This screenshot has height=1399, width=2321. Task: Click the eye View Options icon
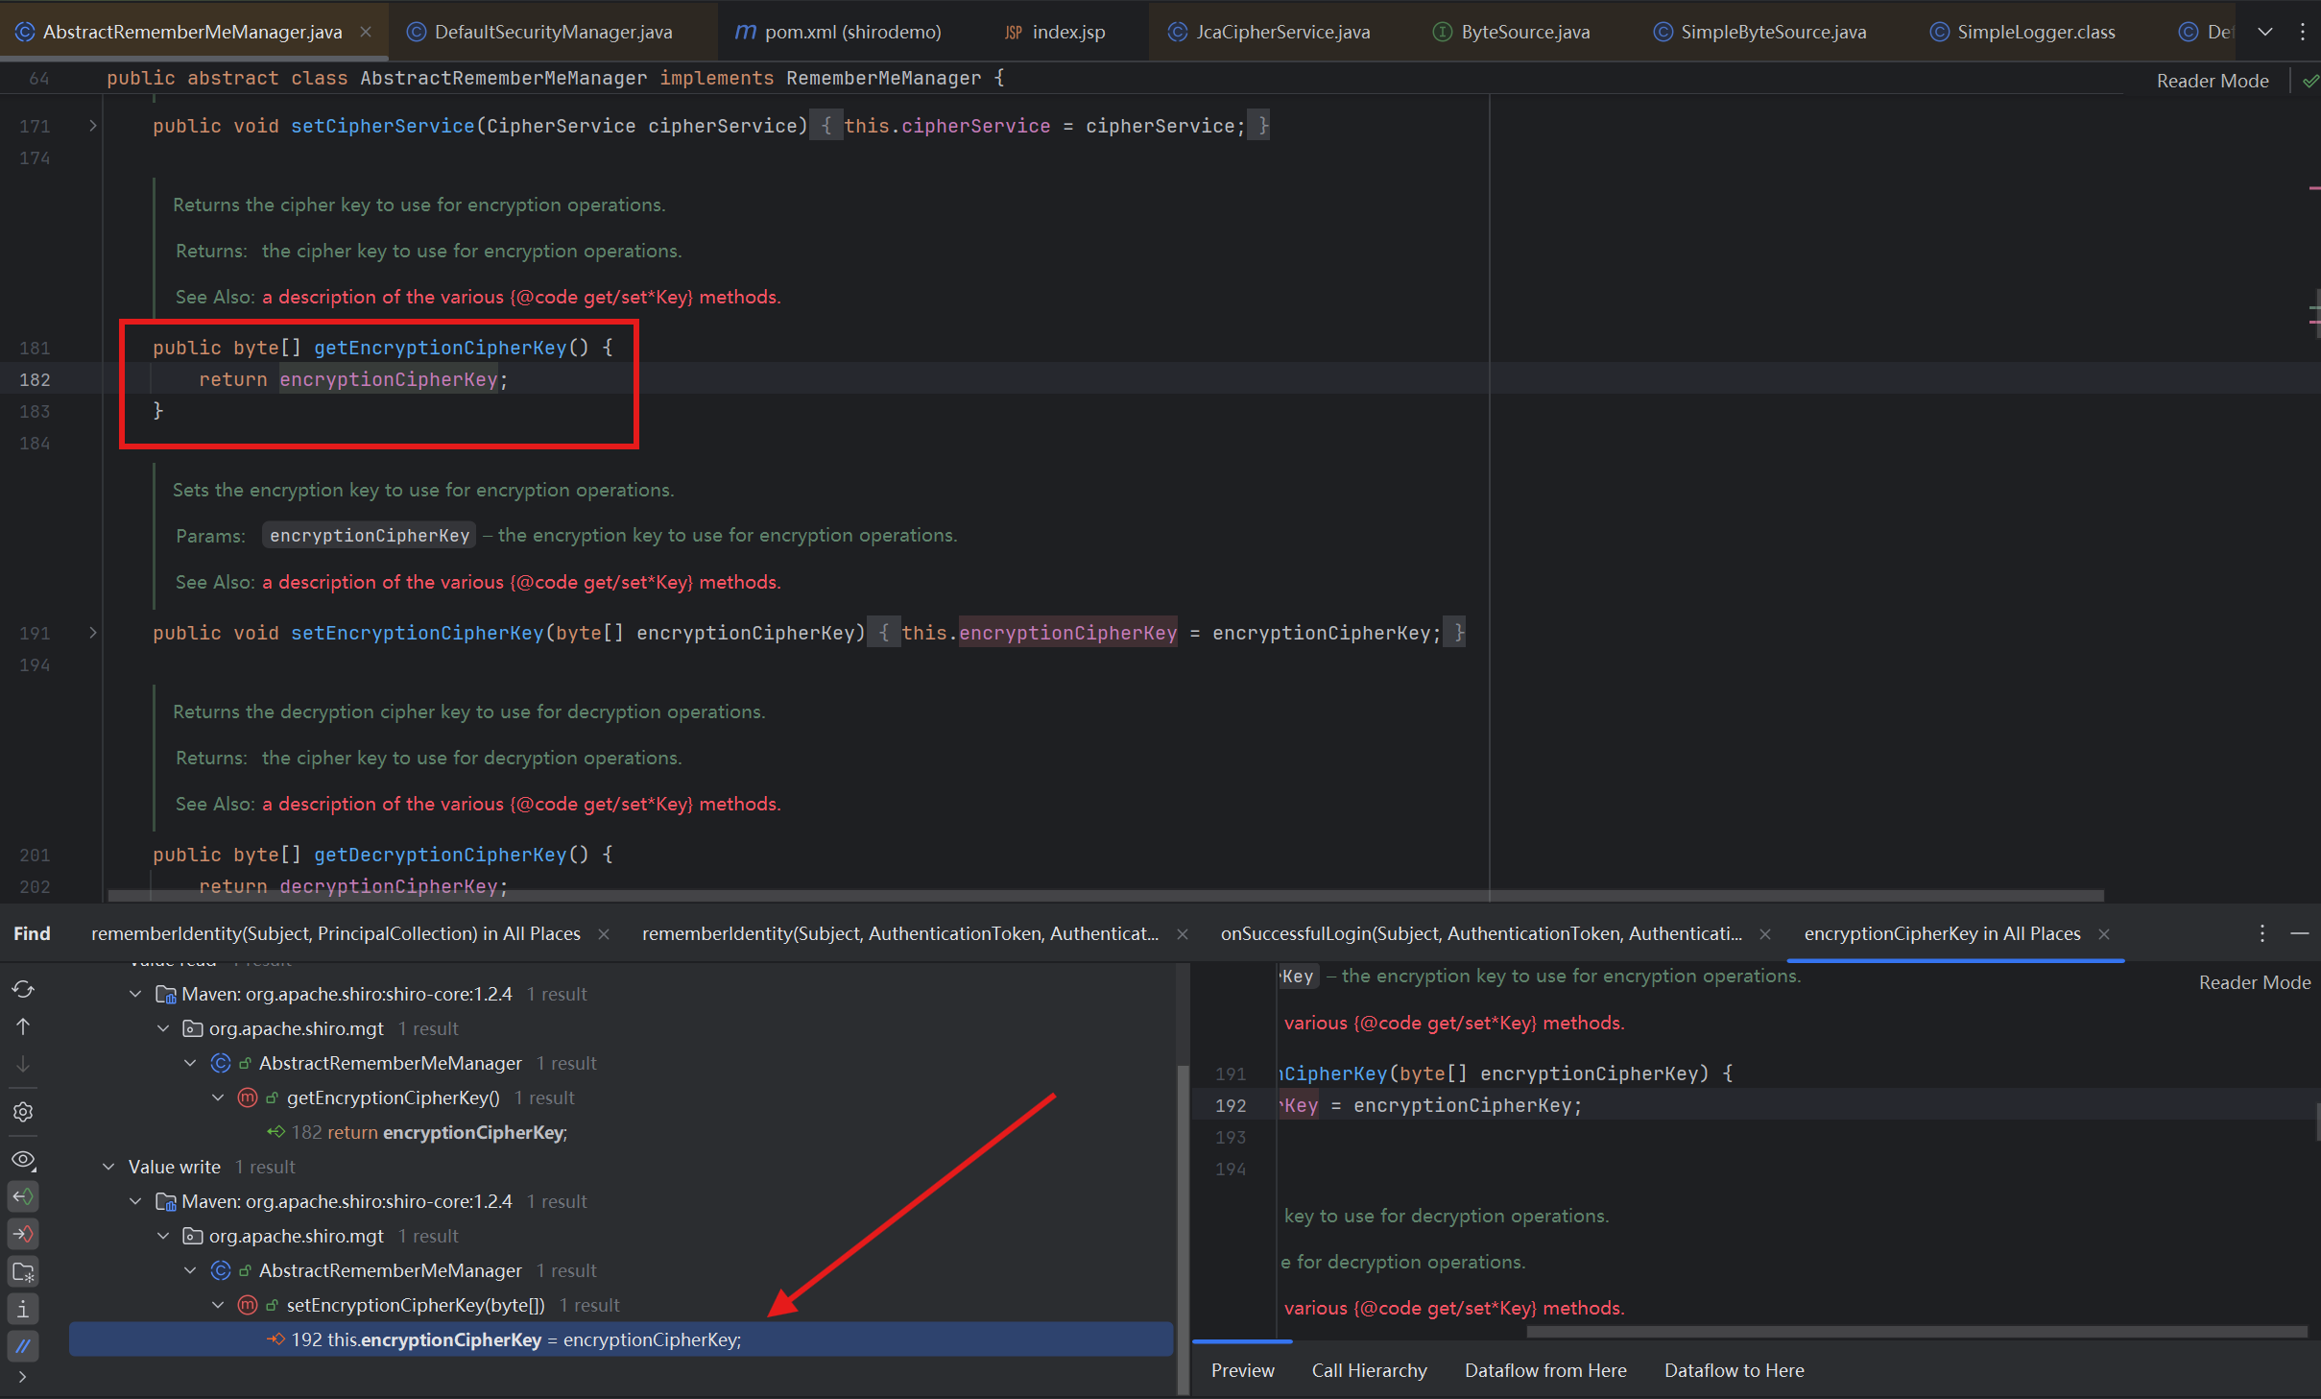[23, 1160]
